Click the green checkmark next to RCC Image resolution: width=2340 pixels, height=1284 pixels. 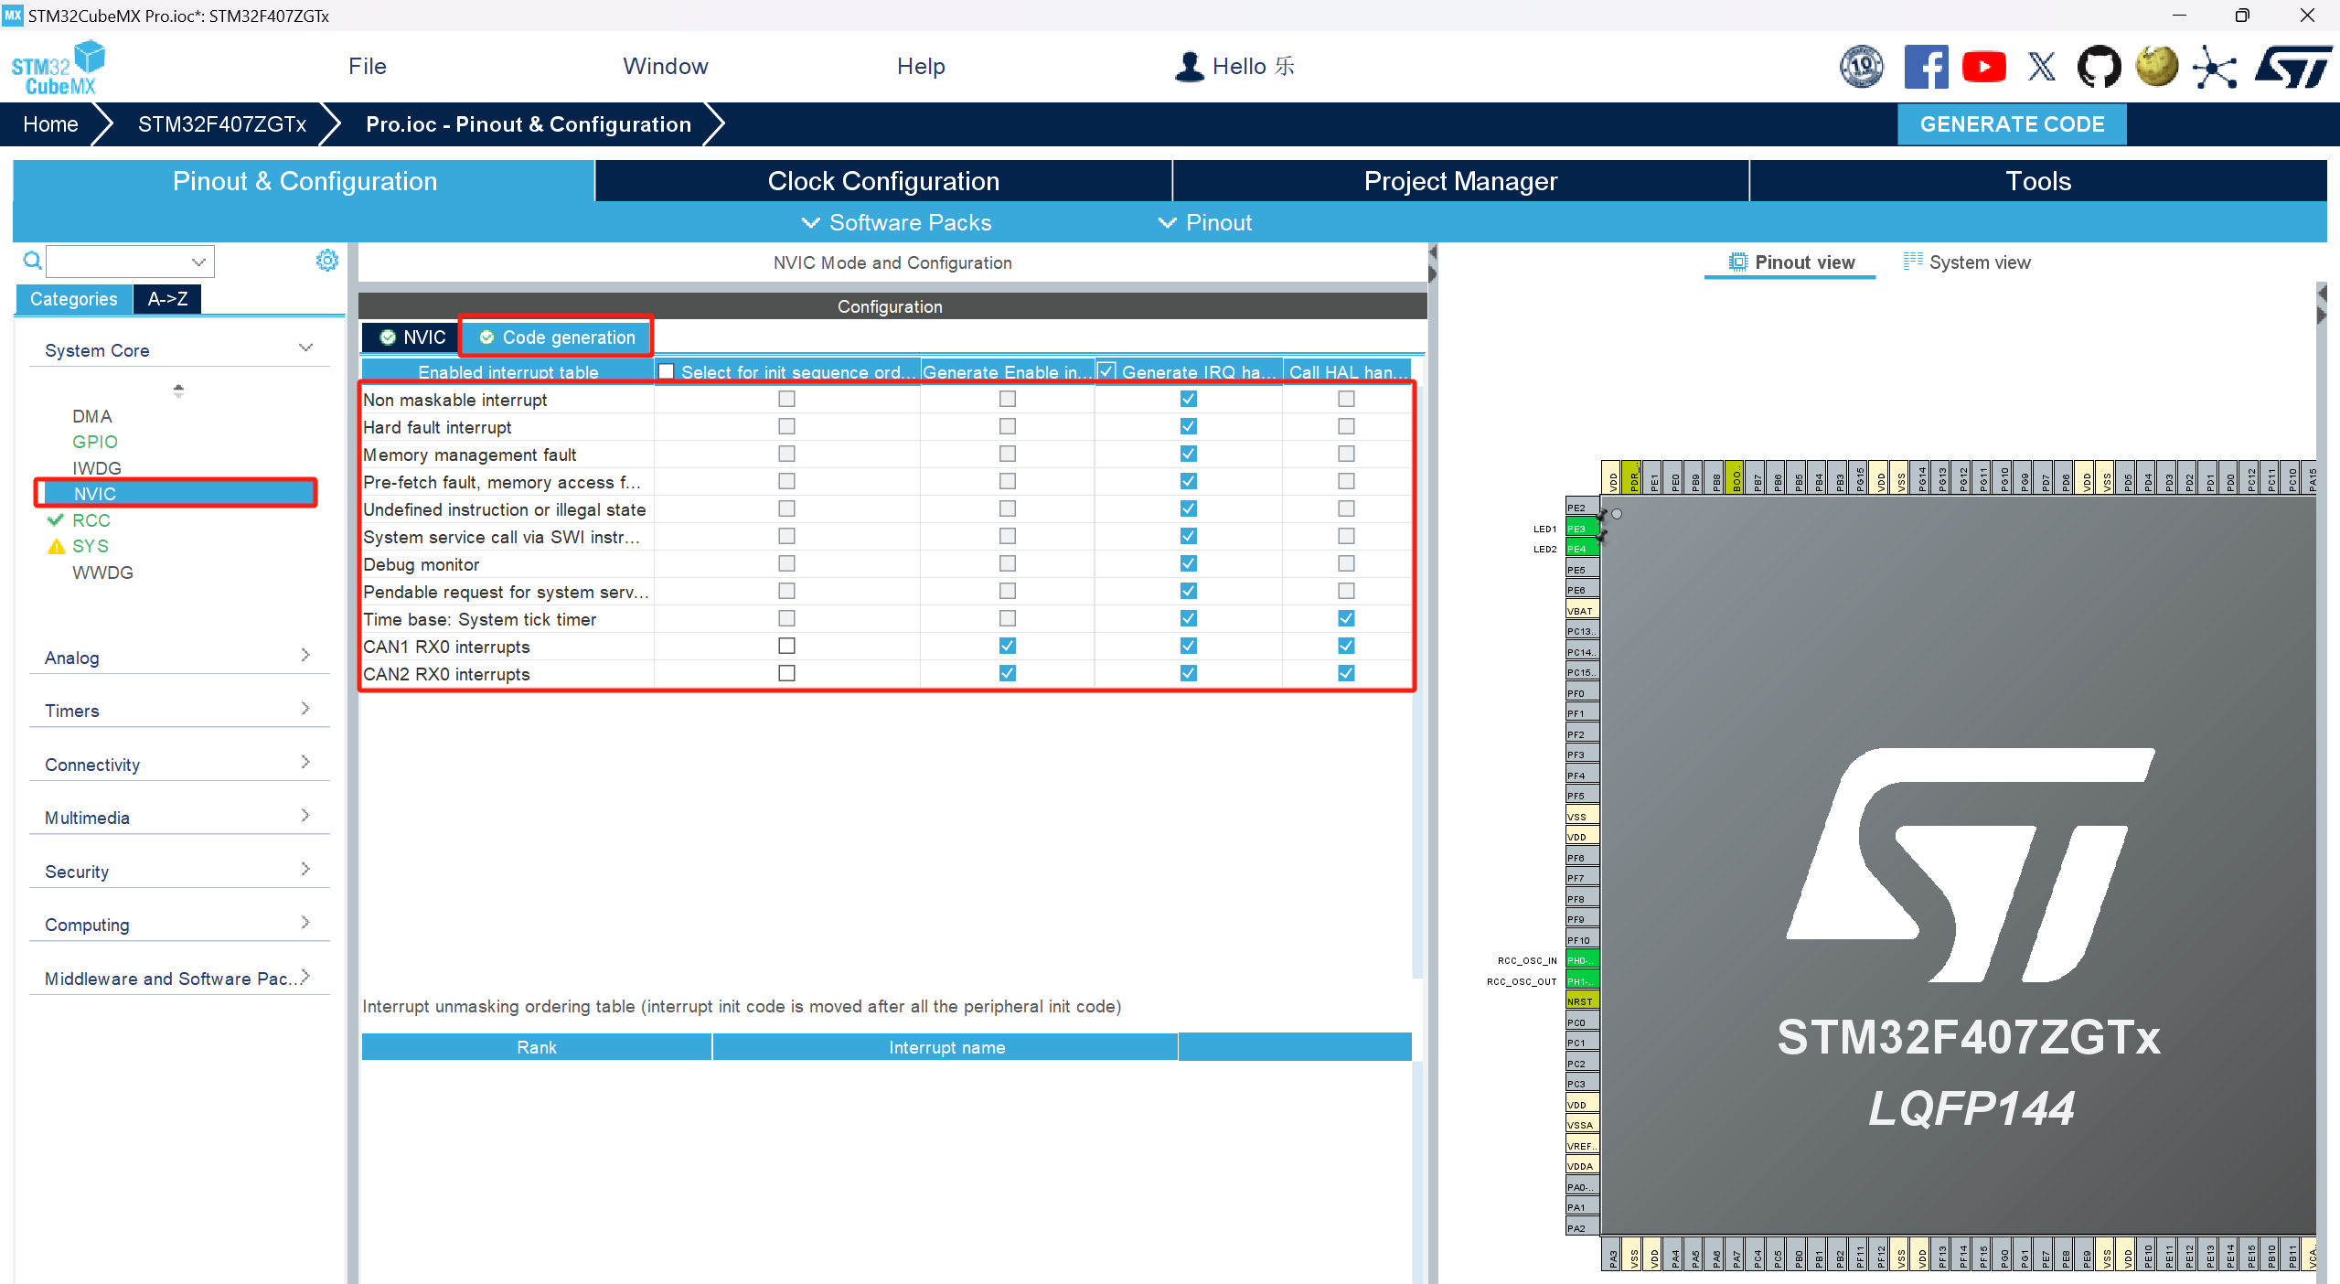point(56,519)
